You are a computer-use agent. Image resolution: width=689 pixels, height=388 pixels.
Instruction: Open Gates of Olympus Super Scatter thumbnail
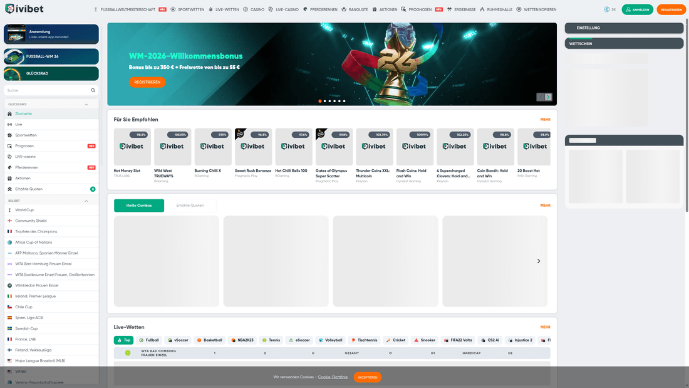click(334, 147)
